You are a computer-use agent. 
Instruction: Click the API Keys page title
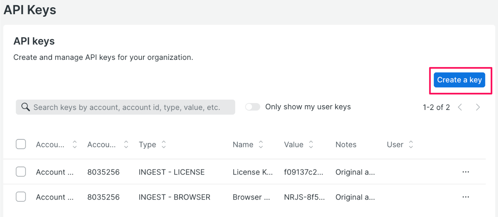30,10
